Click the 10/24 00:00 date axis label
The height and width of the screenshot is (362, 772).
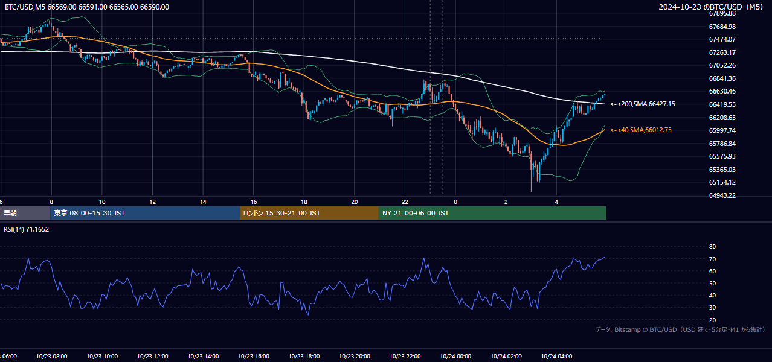[455, 357]
